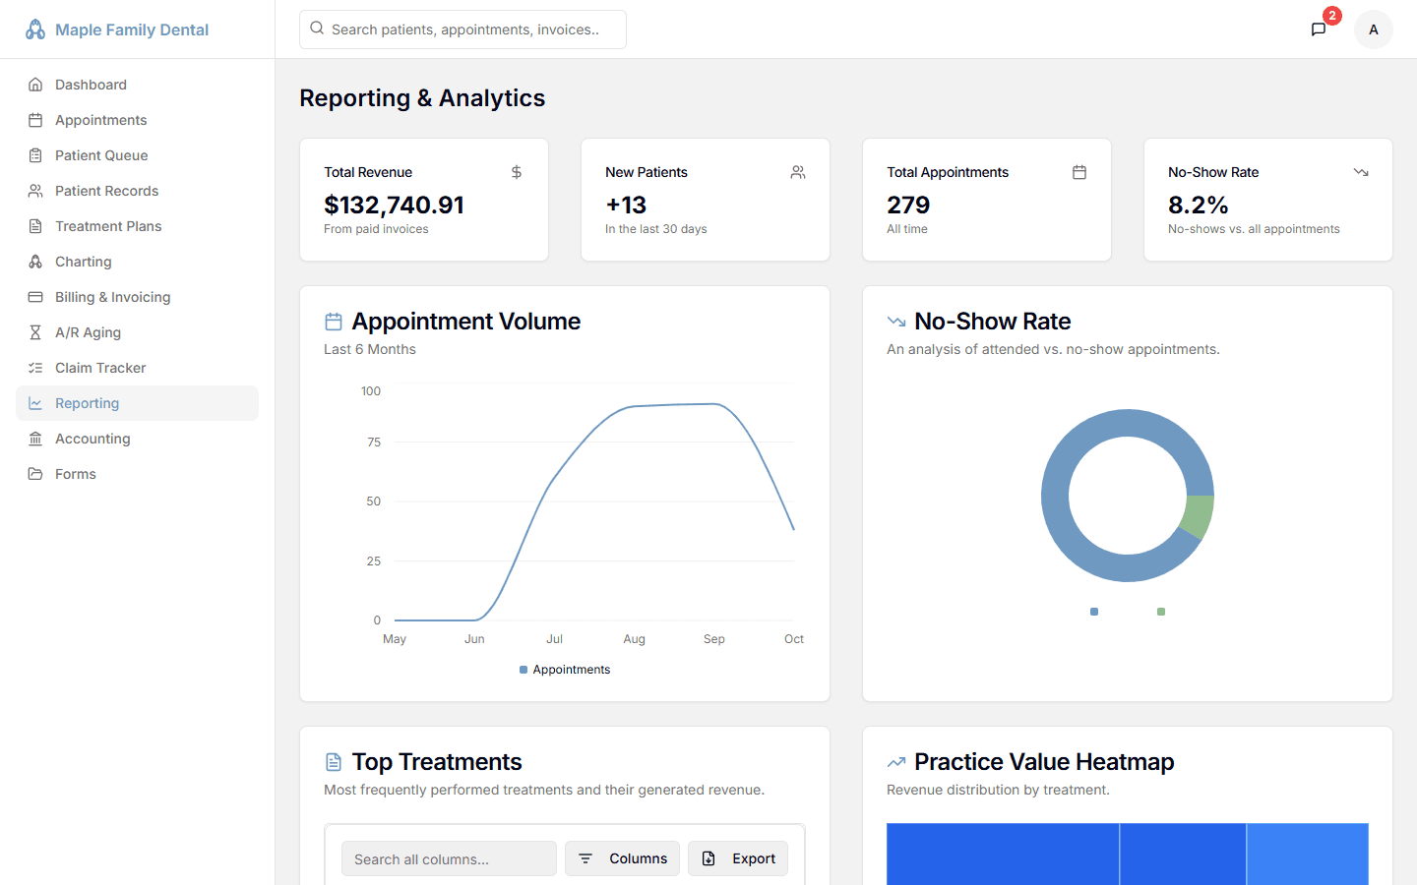The width and height of the screenshot is (1417, 885).
Task: Click the calendar icon beside Appointment Volume heading
Action: point(334,322)
